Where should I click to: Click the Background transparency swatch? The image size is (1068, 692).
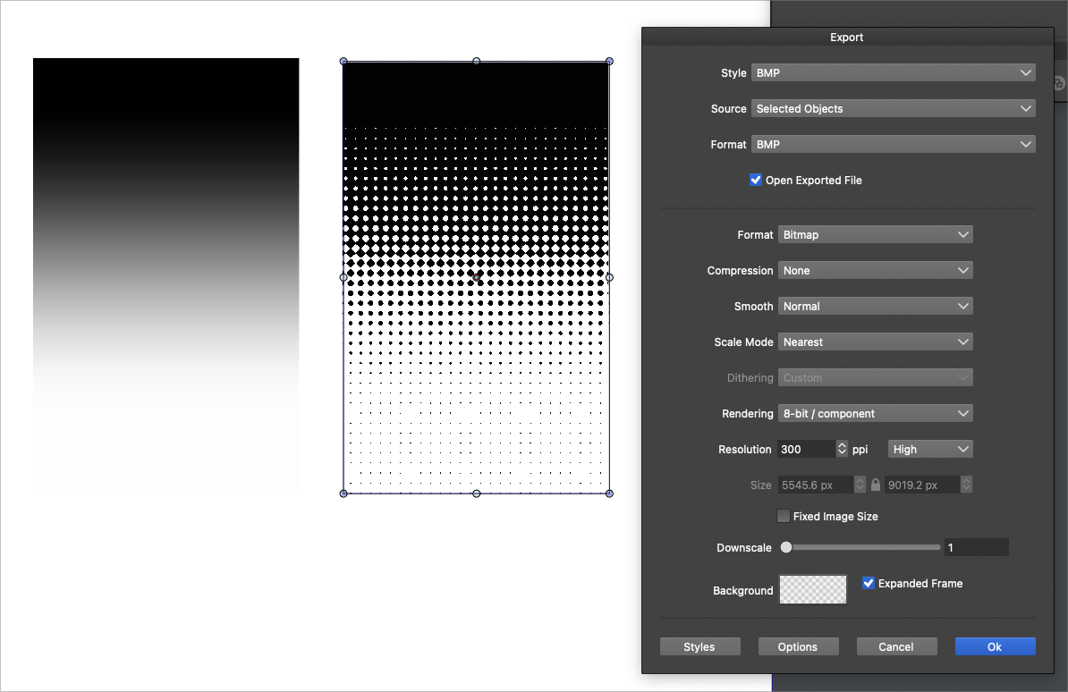813,590
